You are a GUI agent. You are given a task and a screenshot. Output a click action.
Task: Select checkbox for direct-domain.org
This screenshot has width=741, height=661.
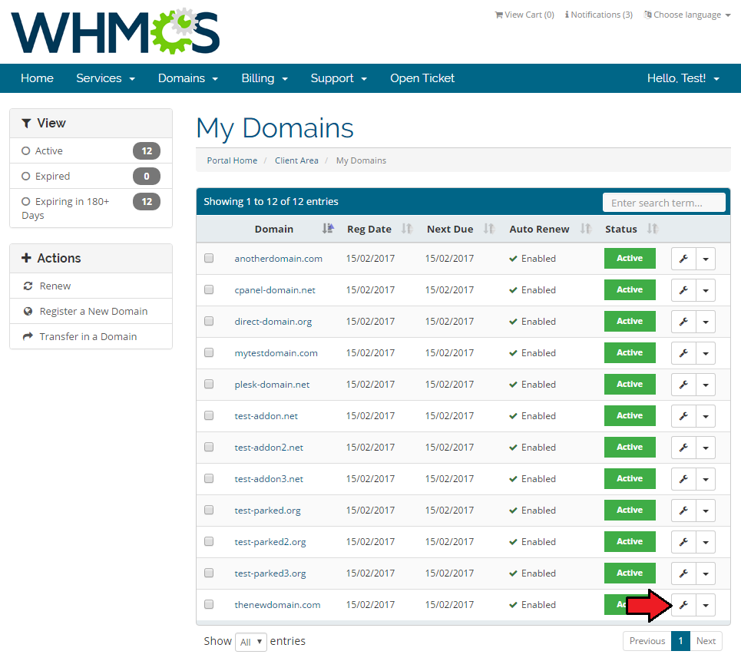[209, 321]
